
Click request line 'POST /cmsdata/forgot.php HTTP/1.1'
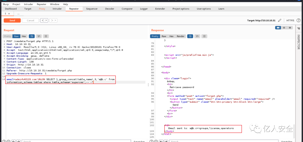click(x=30, y=41)
